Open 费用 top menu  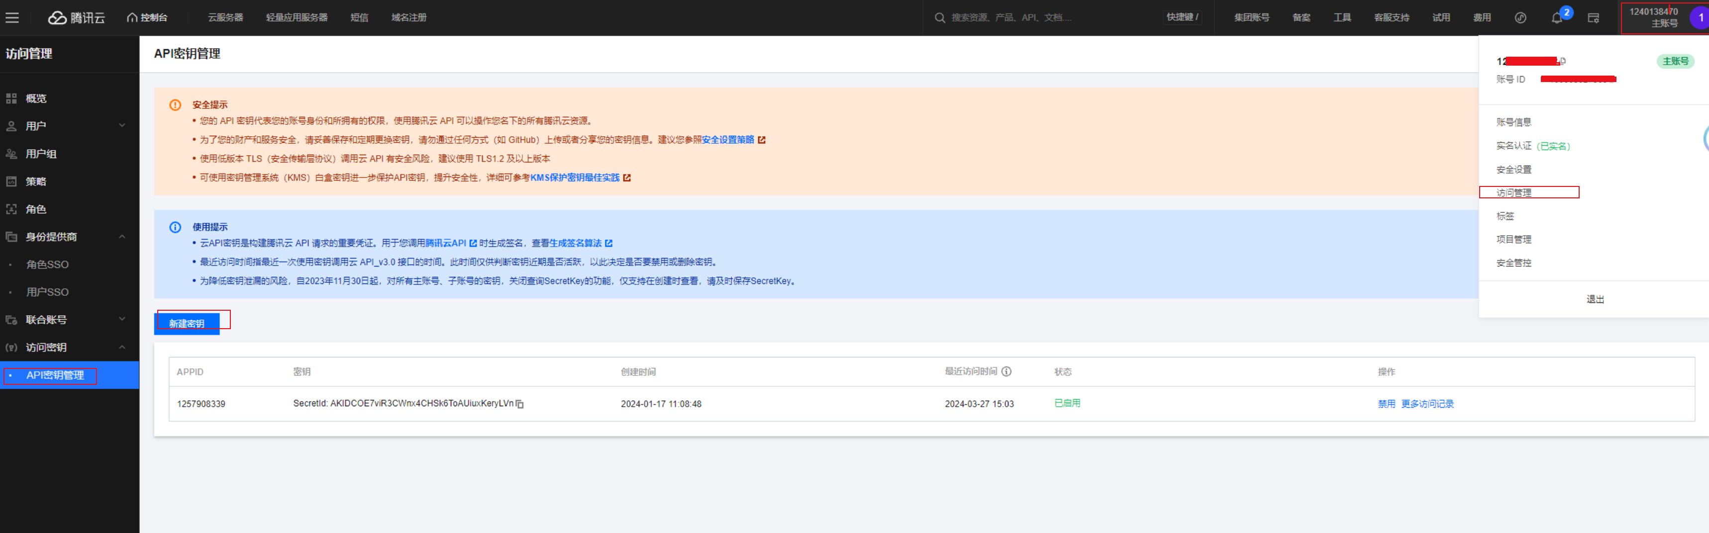[x=1482, y=18]
